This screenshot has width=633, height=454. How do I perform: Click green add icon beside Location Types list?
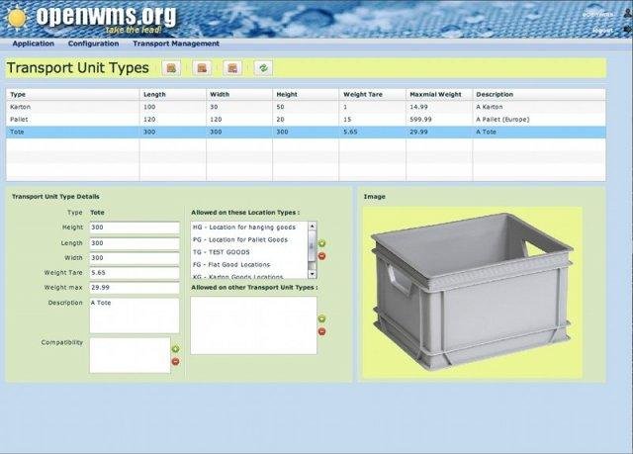point(321,243)
